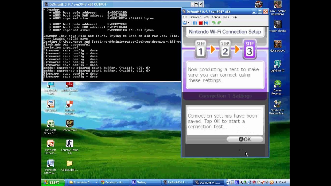Pause emulation with the blue pause icon
The height and width of the screenshot is (186, 331).
tap(195, 23)
